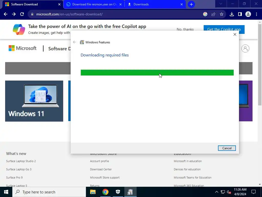Open the Windows 11 tile

pos(34,101)
